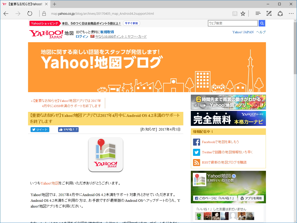Open the Edge More options menu

291,13
